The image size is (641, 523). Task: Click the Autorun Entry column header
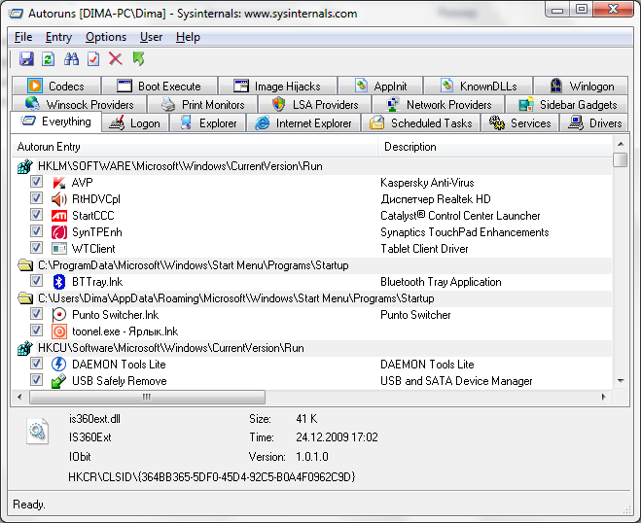(195, 147)
